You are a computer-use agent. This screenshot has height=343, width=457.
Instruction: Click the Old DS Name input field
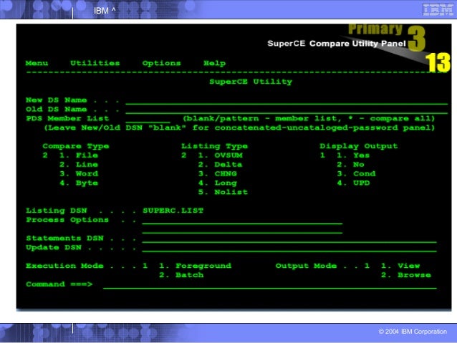287,110
